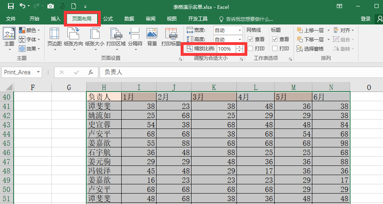Decrease 缩放比例 with the down spinner
Screen dimensions: 383x204
[239, 51]
